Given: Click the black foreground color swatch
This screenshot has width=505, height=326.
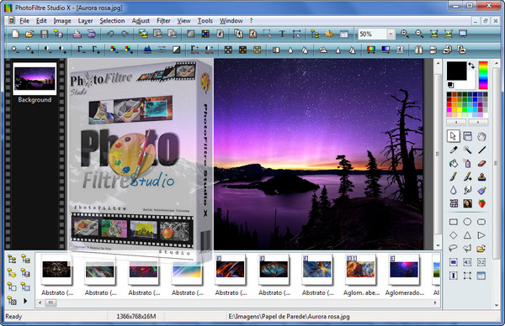Looking at the screenshot, I should point(456,71).
